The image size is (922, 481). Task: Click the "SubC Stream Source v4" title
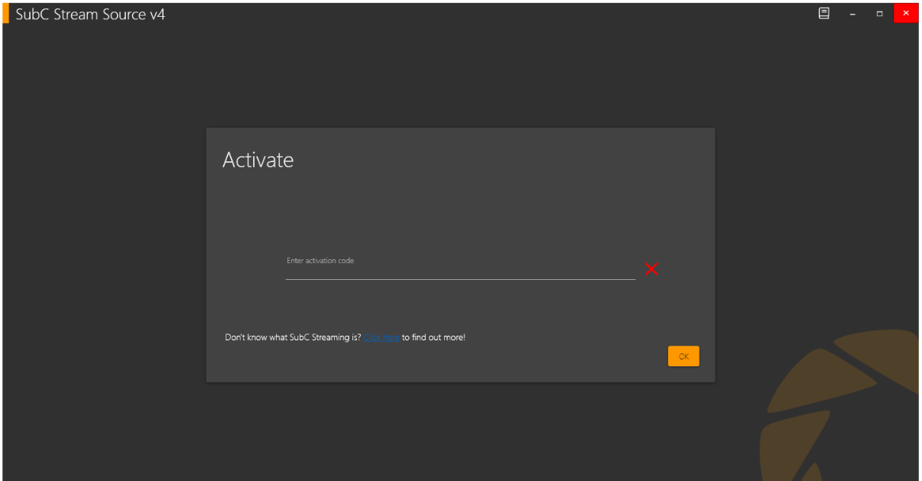pos(90,15)
